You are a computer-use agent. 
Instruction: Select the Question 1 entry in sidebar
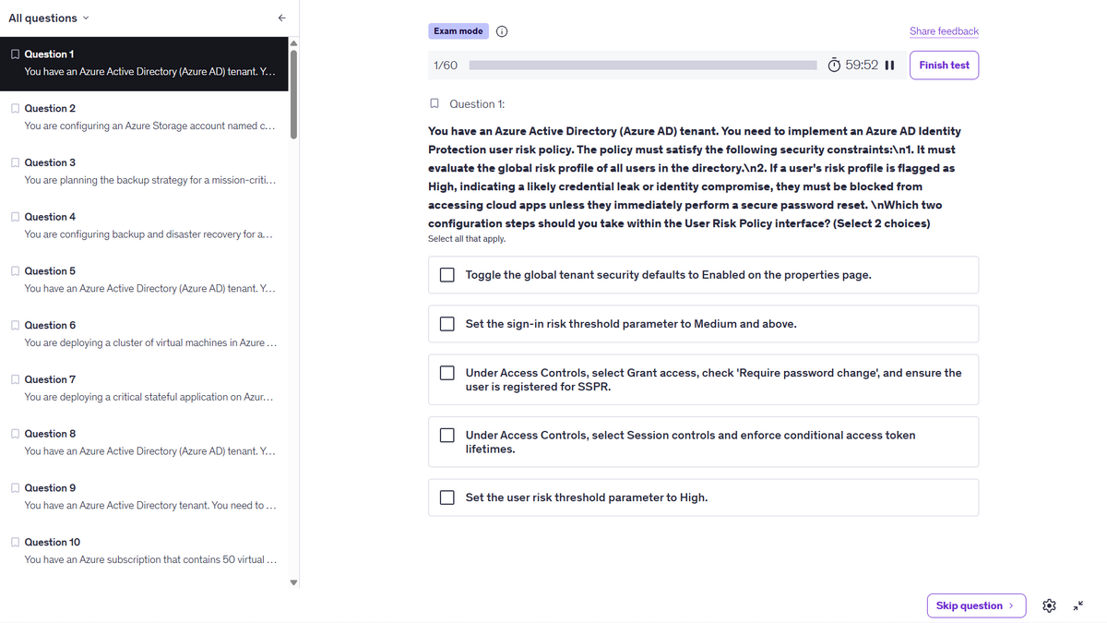(143, 63)
